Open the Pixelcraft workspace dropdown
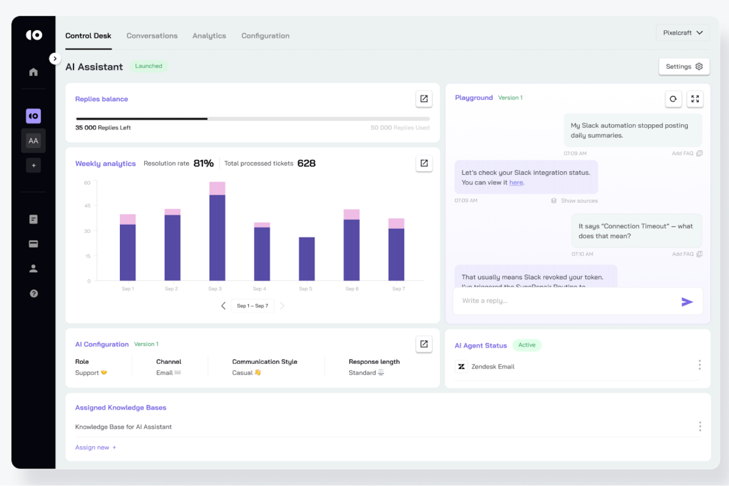The height and width of the screenshot is (486, 729). pos(683,32)
